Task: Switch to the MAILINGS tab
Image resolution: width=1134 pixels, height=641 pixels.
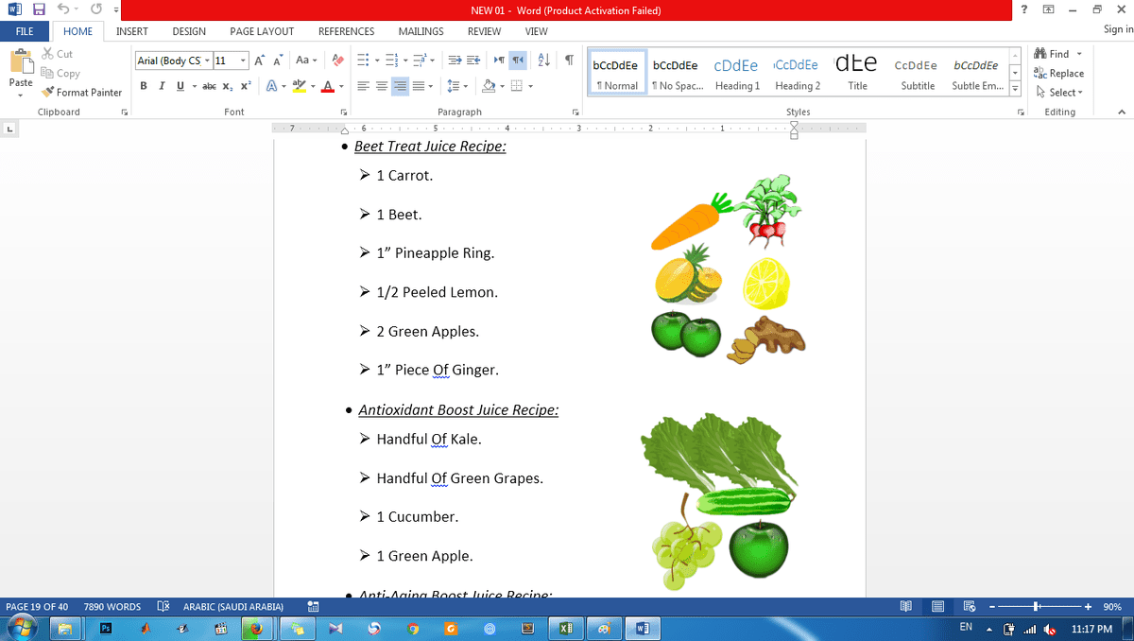Action: [421, 31]
